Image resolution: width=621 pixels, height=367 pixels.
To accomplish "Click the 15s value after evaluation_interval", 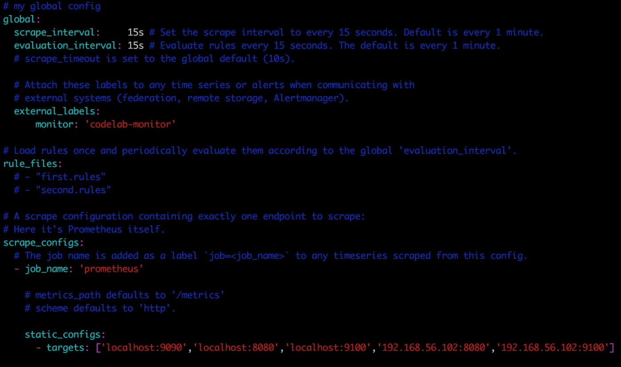I will coord(135,46).
